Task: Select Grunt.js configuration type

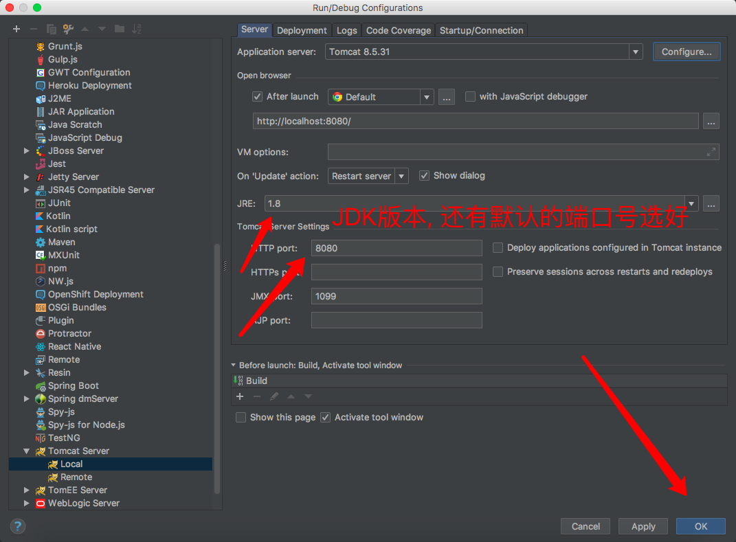Action: (x=65, y=46)
